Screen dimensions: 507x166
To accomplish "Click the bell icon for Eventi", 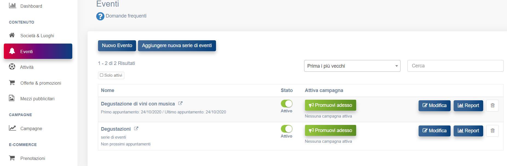I will [12, 51].
